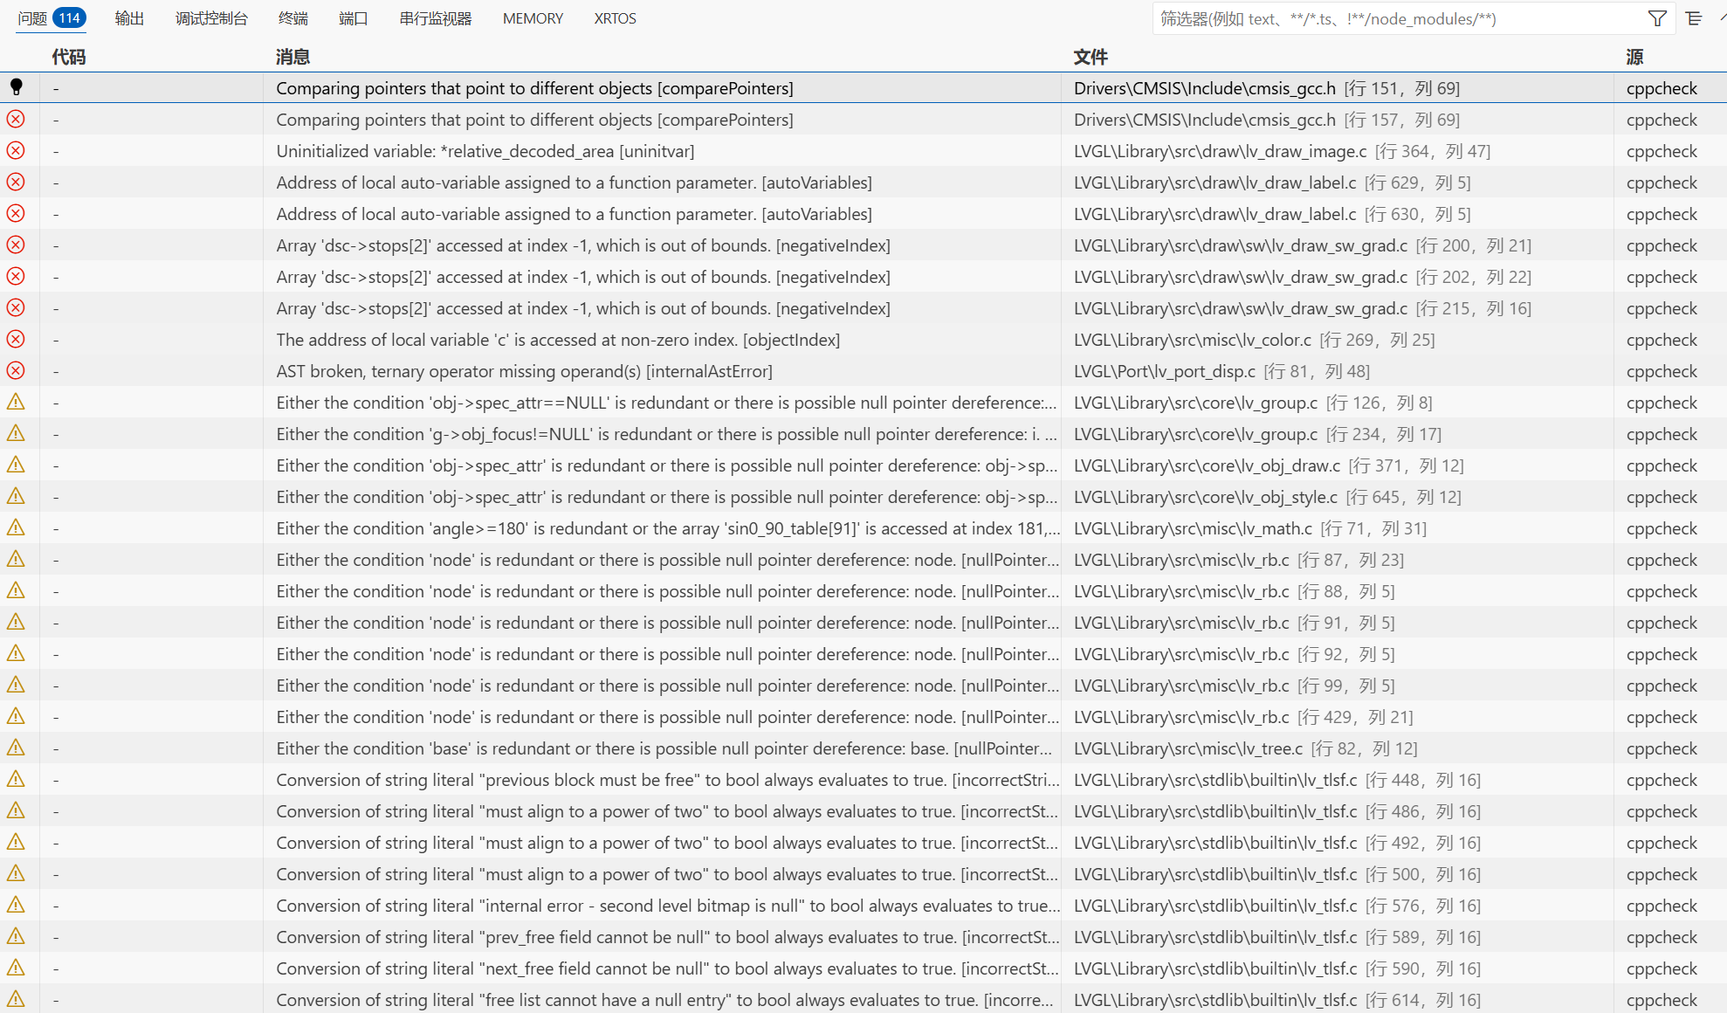
Task: Select 'Uninitialized variable: *relative_decoded_area' message
Action: coord(485,151)
